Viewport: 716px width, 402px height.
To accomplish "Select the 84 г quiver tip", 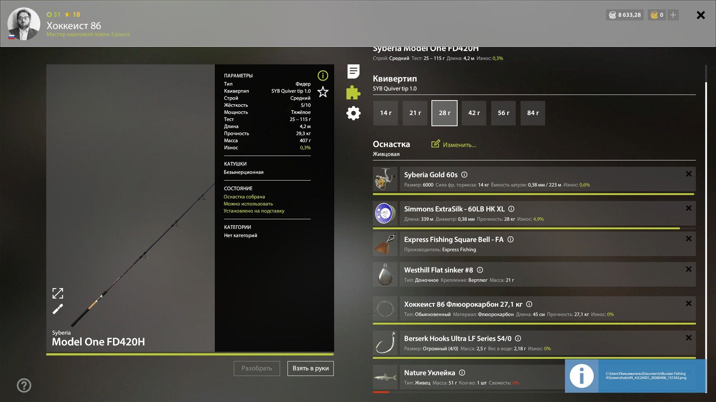I will click(533, 113).
